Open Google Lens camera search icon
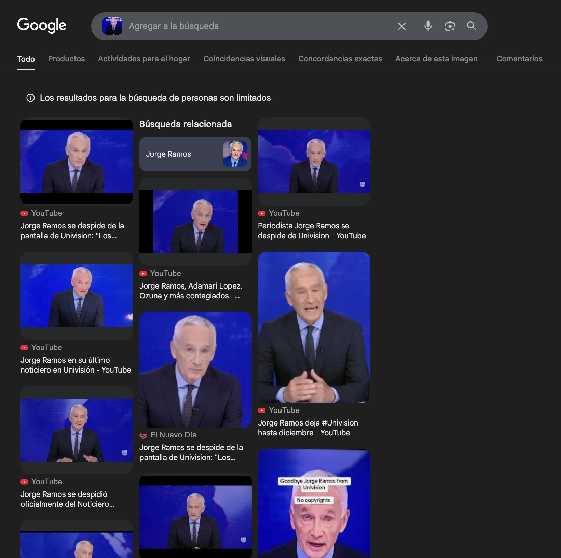 point(450,26)
